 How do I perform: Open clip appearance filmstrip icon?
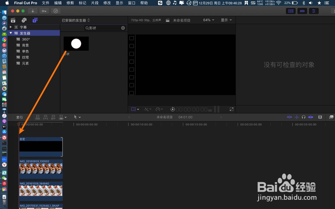point(320,117)
